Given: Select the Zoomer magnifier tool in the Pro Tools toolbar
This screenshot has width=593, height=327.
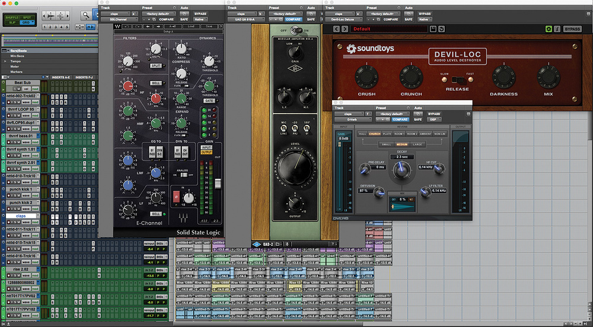Looking at the screenshot, I should [86, 15].
